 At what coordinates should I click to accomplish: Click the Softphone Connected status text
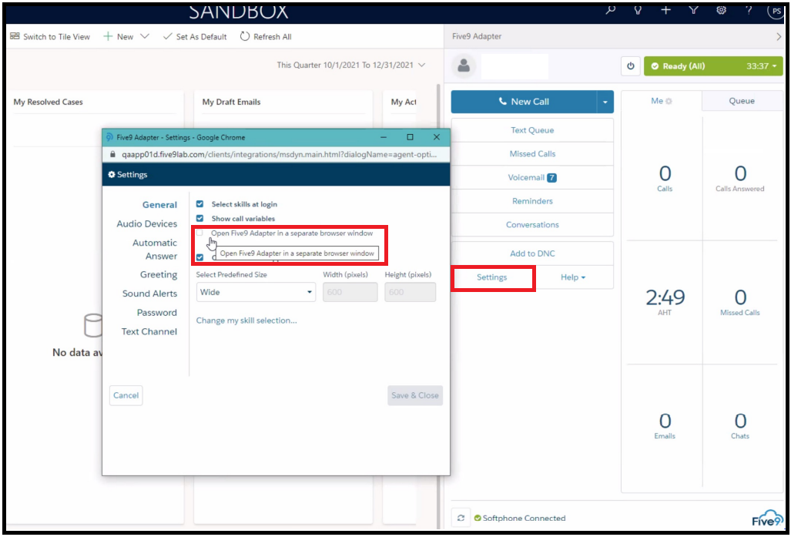(524, 519)
